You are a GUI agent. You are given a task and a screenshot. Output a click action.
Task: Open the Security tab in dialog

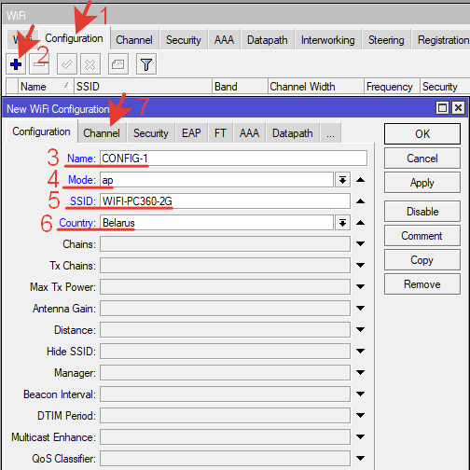tap(151, 133)
